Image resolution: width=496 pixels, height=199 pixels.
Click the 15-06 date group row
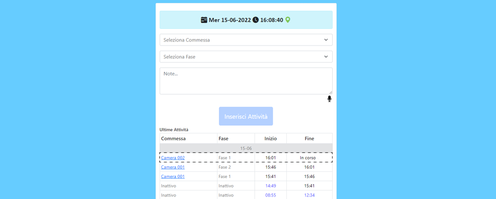[246, 148]
